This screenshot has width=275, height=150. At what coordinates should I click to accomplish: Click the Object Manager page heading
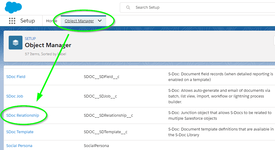click(x=48, y=45)
